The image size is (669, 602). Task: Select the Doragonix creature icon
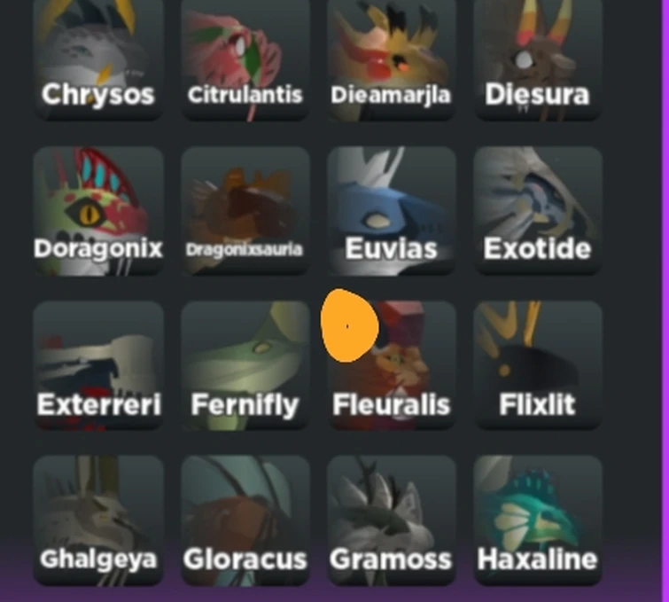click(98, 211)
